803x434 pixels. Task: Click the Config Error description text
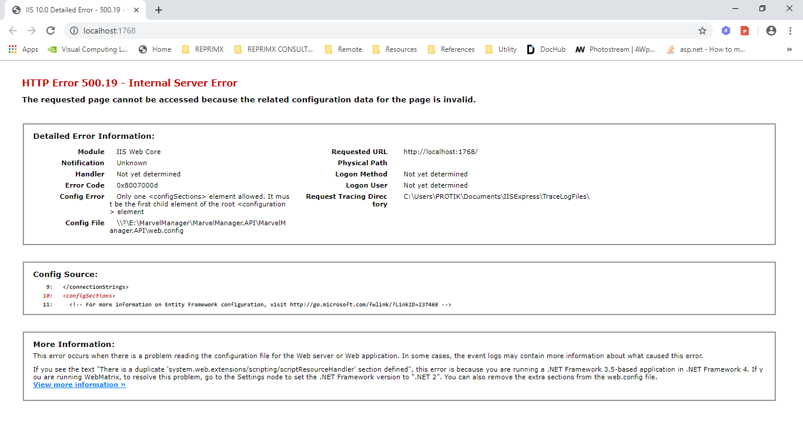click(200, 204)
